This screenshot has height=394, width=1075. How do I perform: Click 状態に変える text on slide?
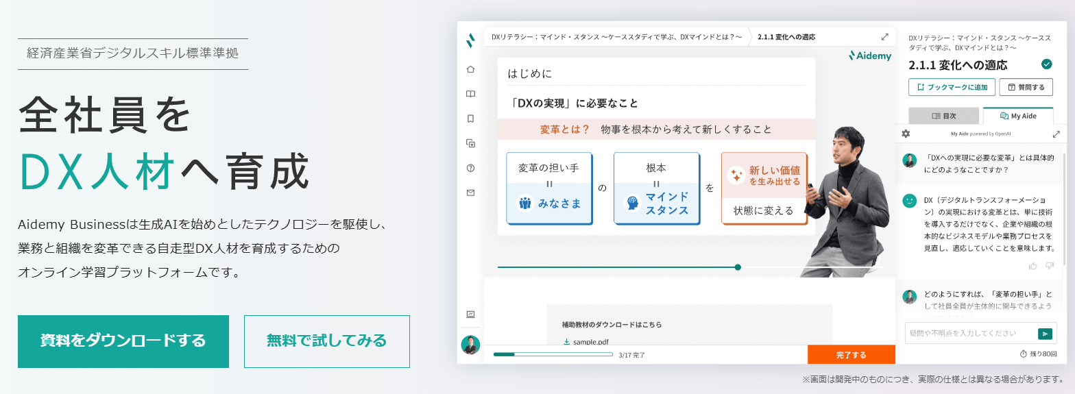[763, 210]
